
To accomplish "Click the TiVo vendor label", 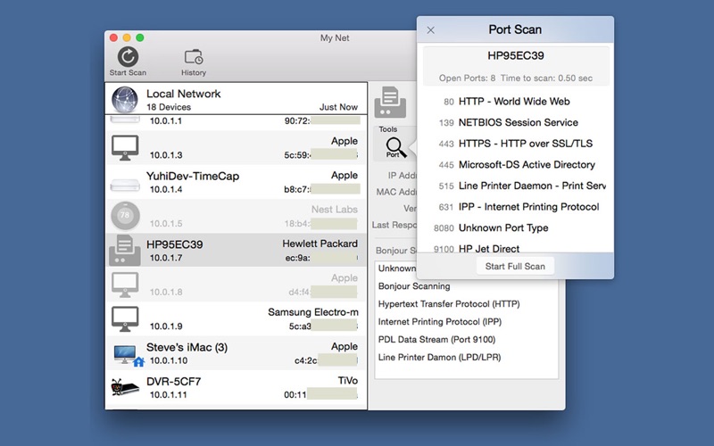I will click(x=348, y=381).
